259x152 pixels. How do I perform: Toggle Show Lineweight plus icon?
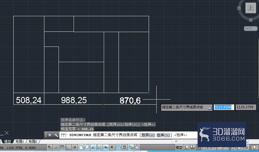click(112, 147)
